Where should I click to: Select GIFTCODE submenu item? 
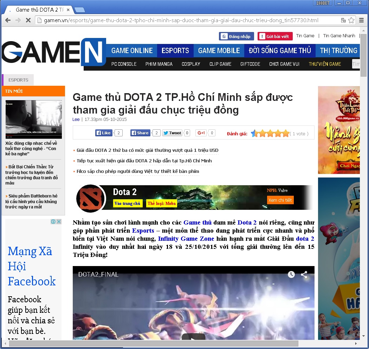250,64
